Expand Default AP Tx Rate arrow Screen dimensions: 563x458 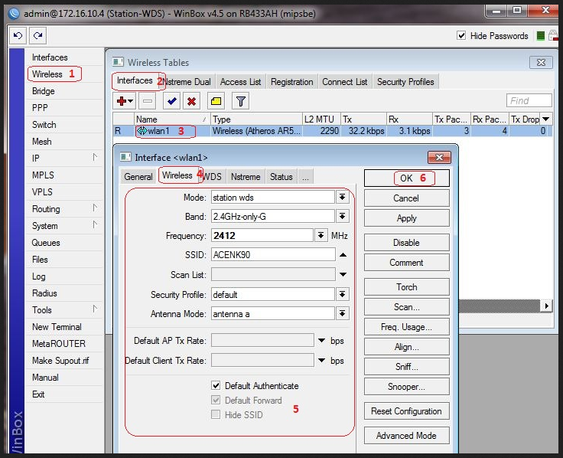pos(322,340)
